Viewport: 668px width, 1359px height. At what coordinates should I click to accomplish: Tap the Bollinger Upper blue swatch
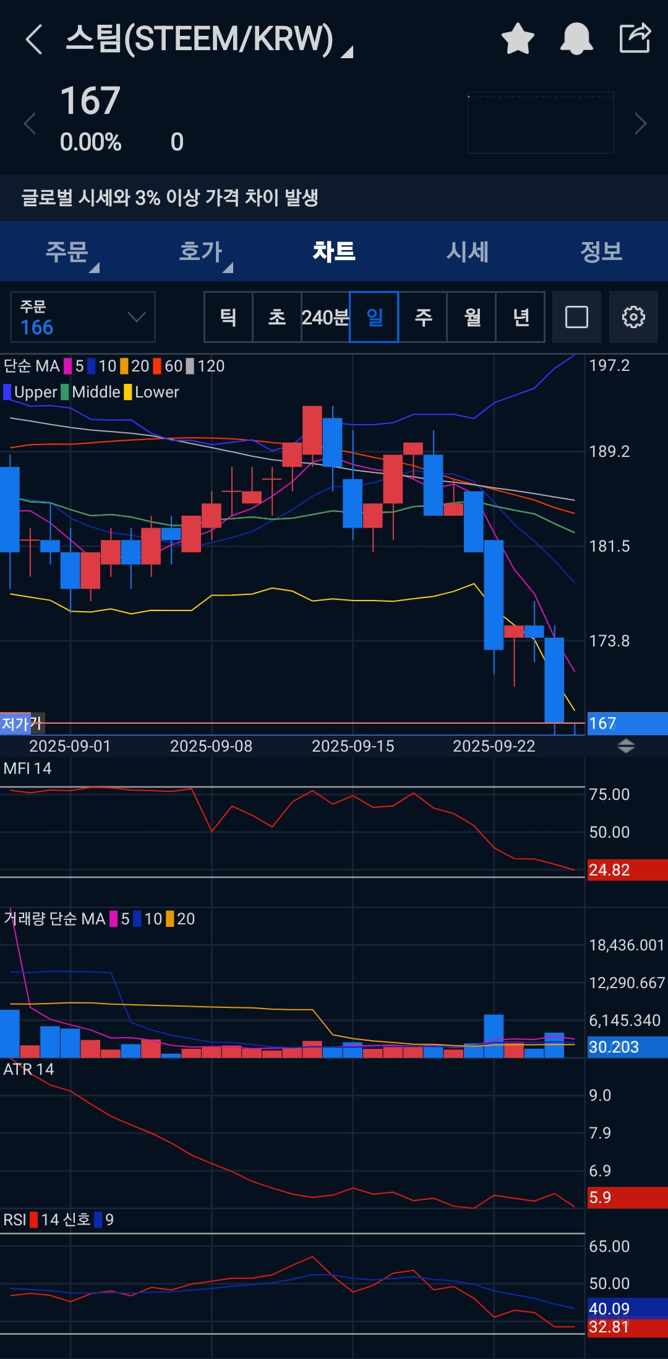tap(7, 392)
